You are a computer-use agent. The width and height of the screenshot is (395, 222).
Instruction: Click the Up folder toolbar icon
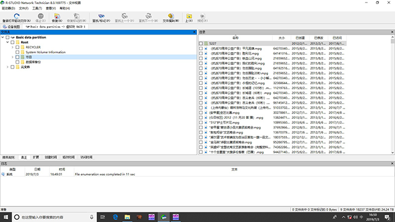pos(189,16)
